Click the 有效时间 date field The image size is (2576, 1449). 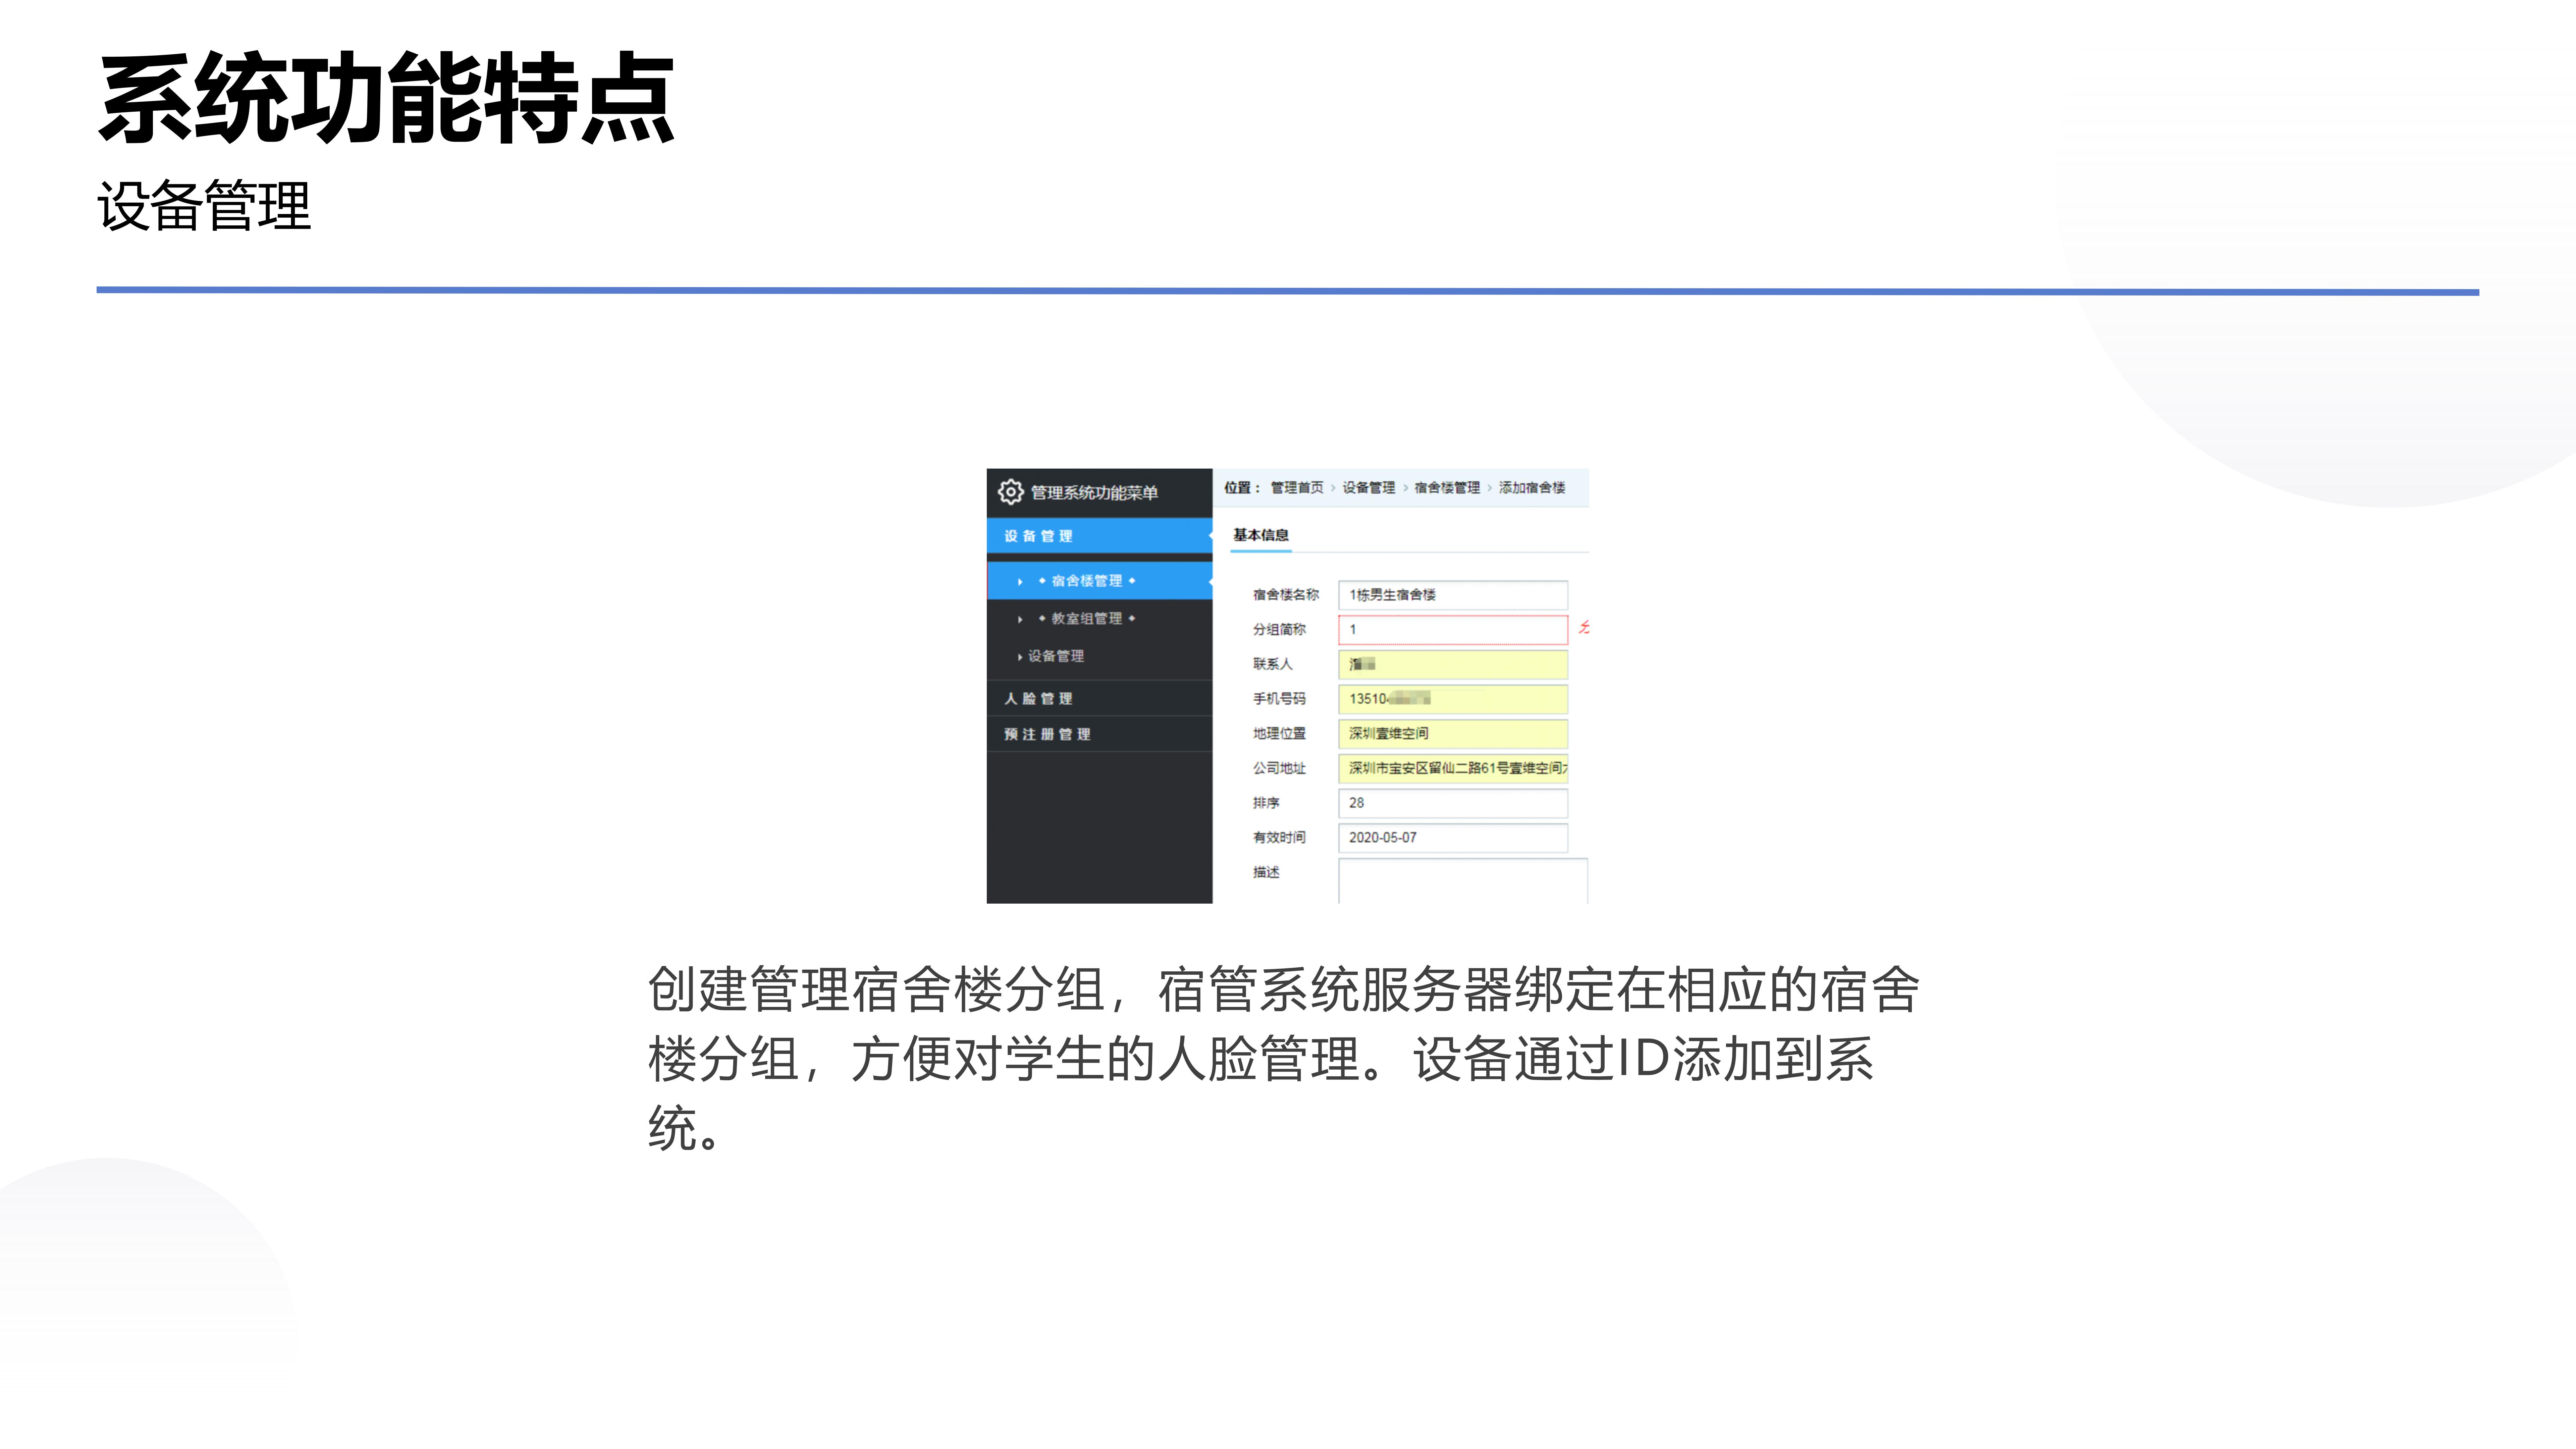(1453, 838)
